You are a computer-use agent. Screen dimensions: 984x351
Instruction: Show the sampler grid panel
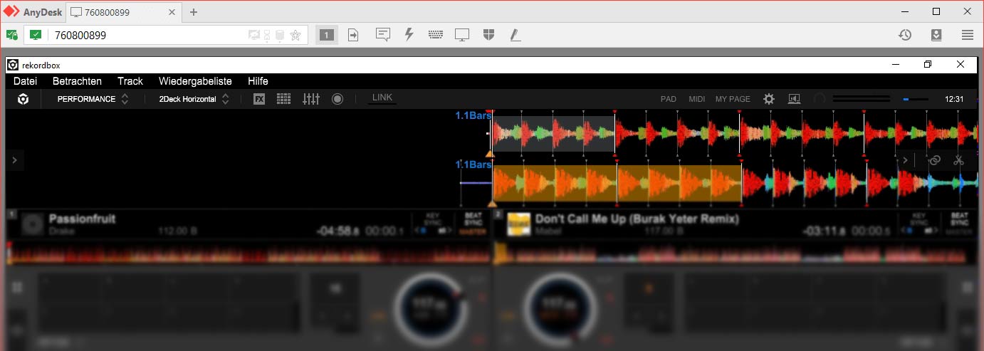(283, 99)
